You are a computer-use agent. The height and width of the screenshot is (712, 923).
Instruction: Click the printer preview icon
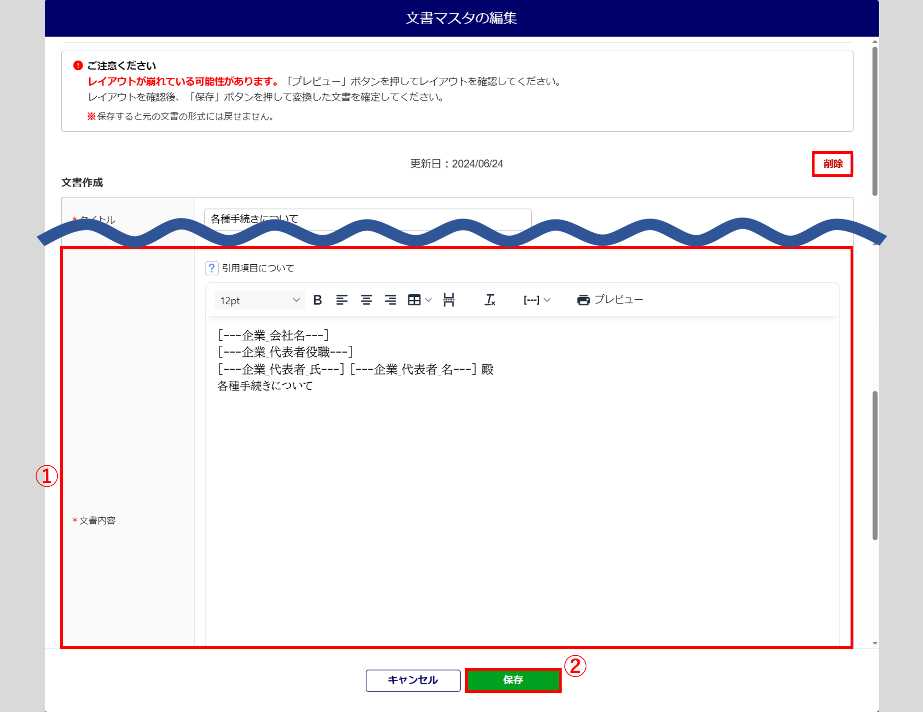[583, 300]
